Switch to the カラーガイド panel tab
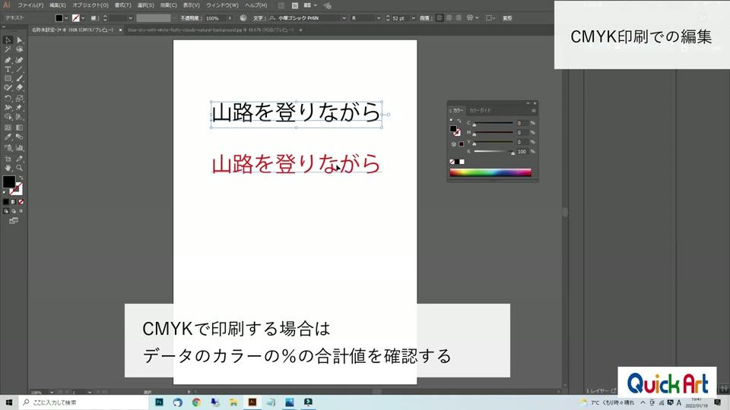This screenshot has width=730, height=410. 480,111
